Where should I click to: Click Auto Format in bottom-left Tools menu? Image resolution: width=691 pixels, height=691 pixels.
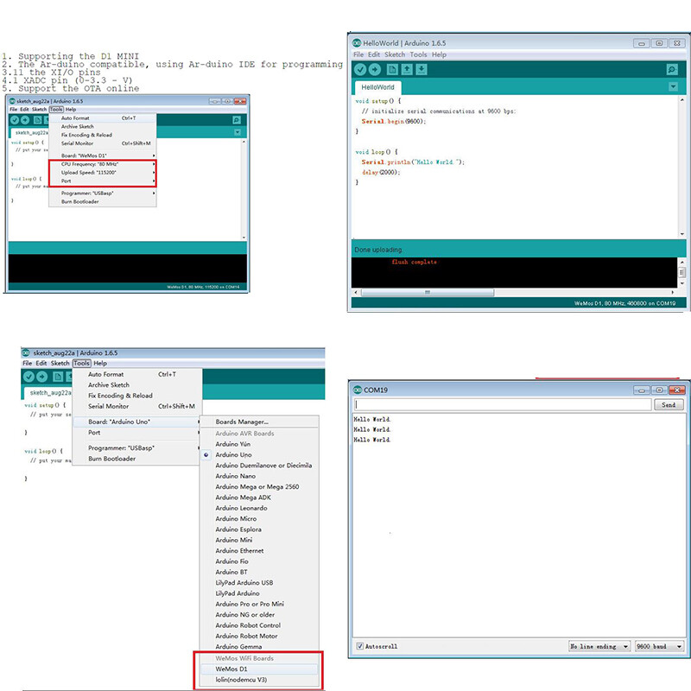pos(137,374)
